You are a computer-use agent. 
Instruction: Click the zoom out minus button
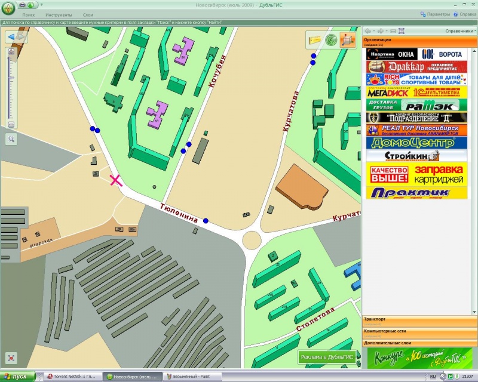[x=11, y=124]
